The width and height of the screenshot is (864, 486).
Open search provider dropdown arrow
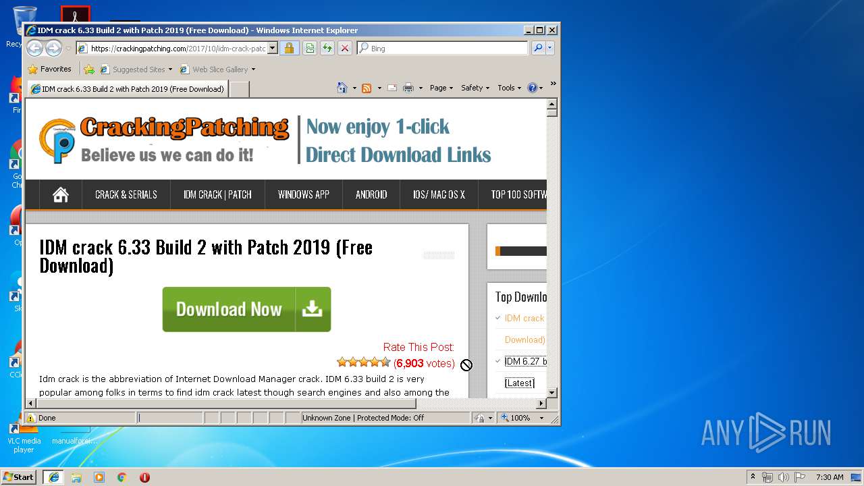[x=550, y=48]
